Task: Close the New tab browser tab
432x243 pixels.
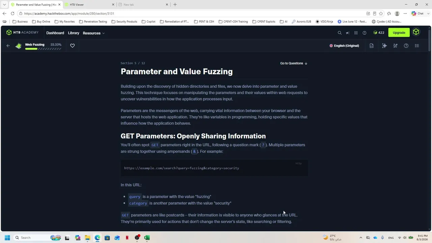Action: (x=167, y=5)
